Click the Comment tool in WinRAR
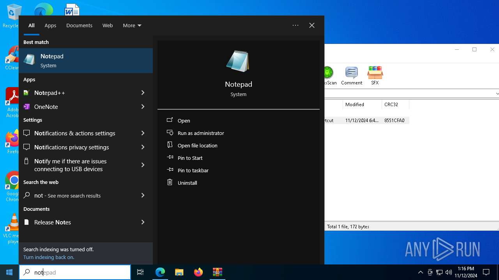Viewport: 499px width, 280px height. (352, 75)
